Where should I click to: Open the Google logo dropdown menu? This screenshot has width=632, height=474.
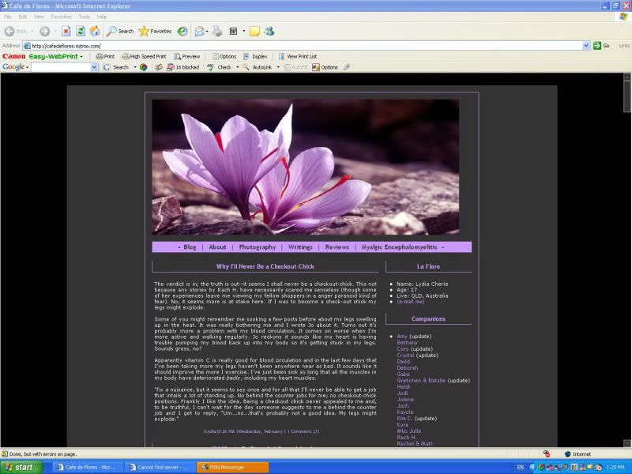28,67
